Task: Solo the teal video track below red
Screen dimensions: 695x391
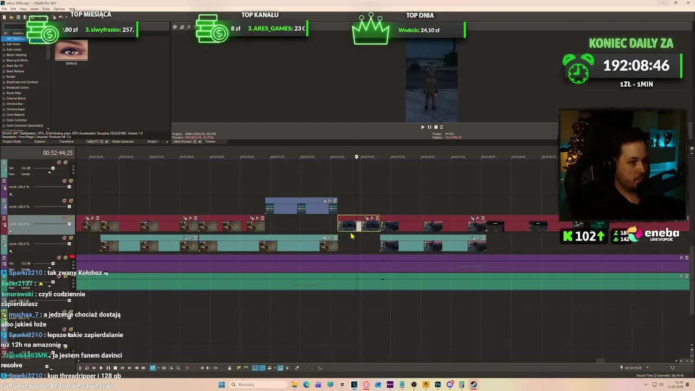Action: pyautogui.click(x=71, y=238)
